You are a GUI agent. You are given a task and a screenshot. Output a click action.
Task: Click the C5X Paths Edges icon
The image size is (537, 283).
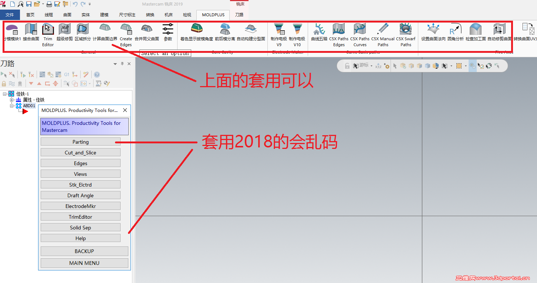tap(339, 35)
